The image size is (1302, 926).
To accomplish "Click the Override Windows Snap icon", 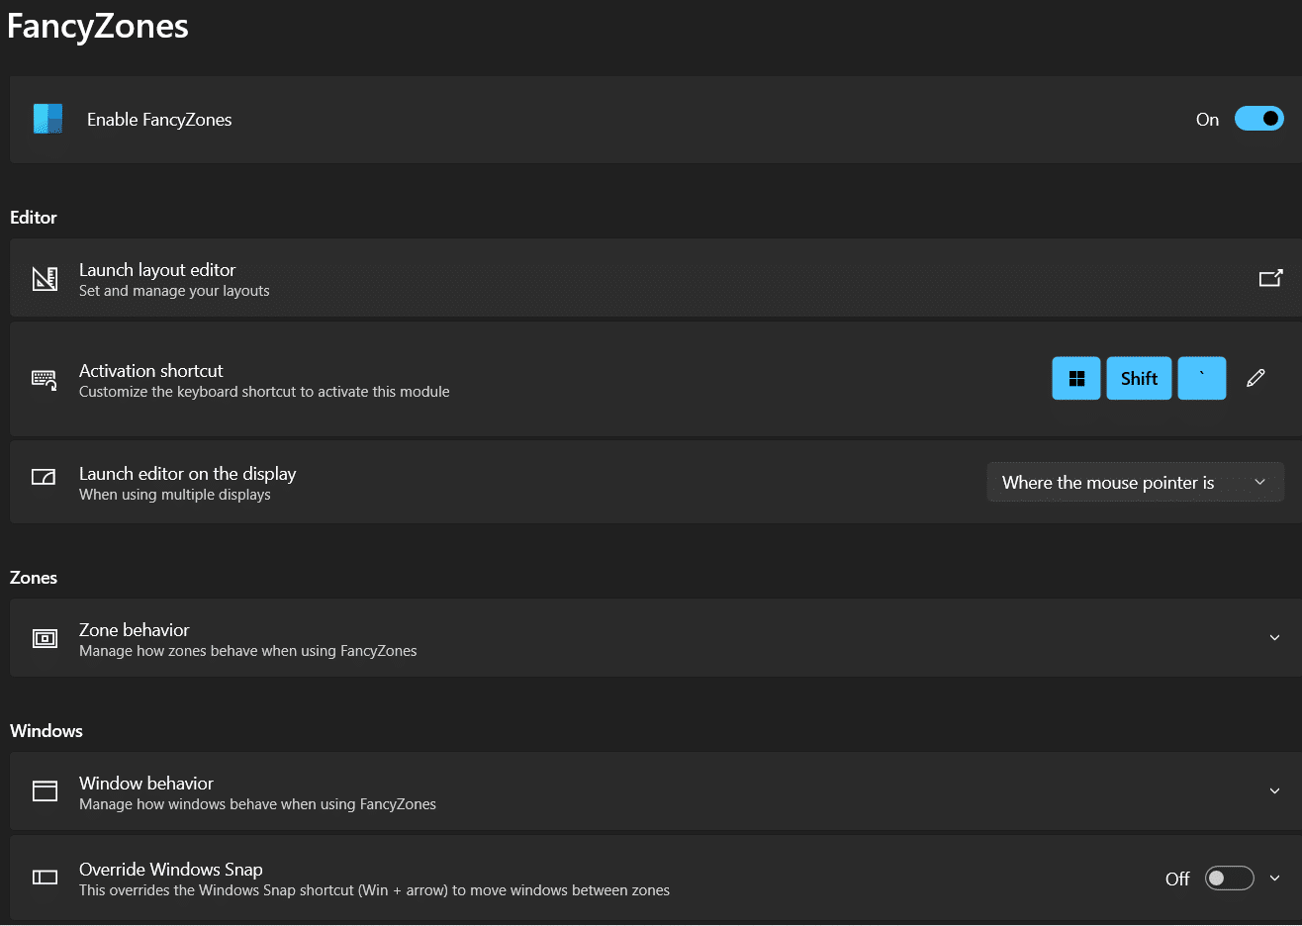I will [45, 878].
